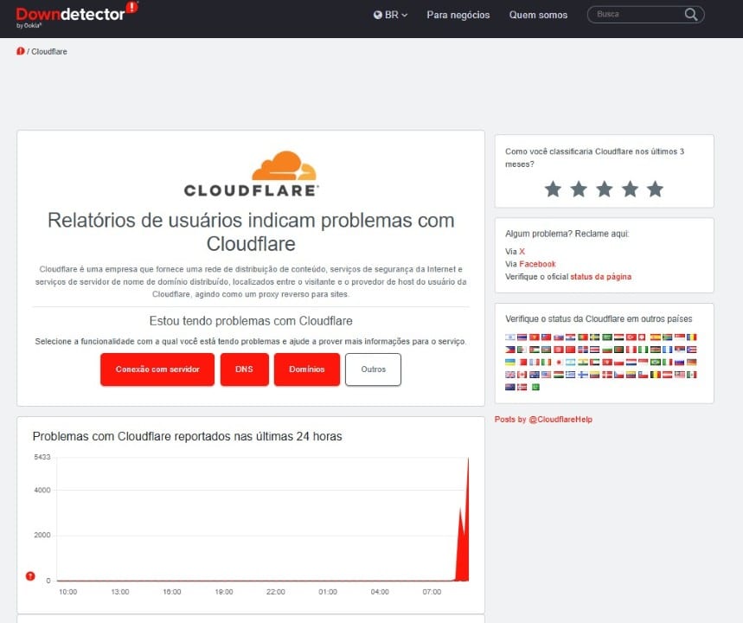Screen dimensions: 743x623
Task: Click the Cloudflare breadcrumb link
Action: coord(49,51)
